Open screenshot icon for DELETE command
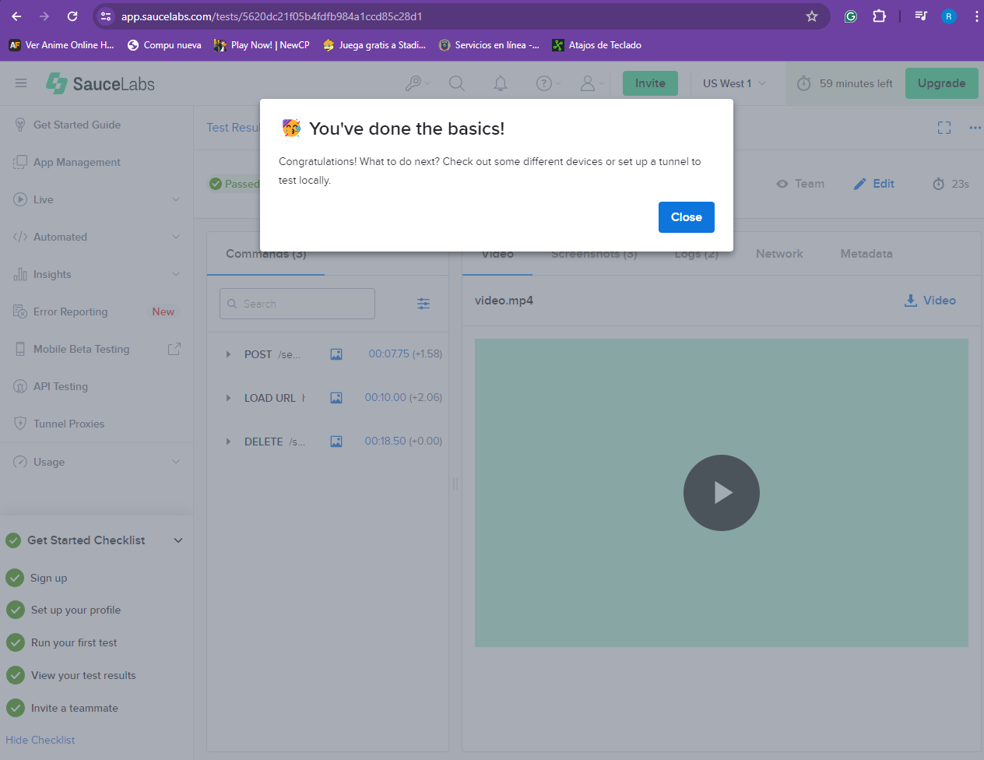The image size is (984, 760). point(336,442)
